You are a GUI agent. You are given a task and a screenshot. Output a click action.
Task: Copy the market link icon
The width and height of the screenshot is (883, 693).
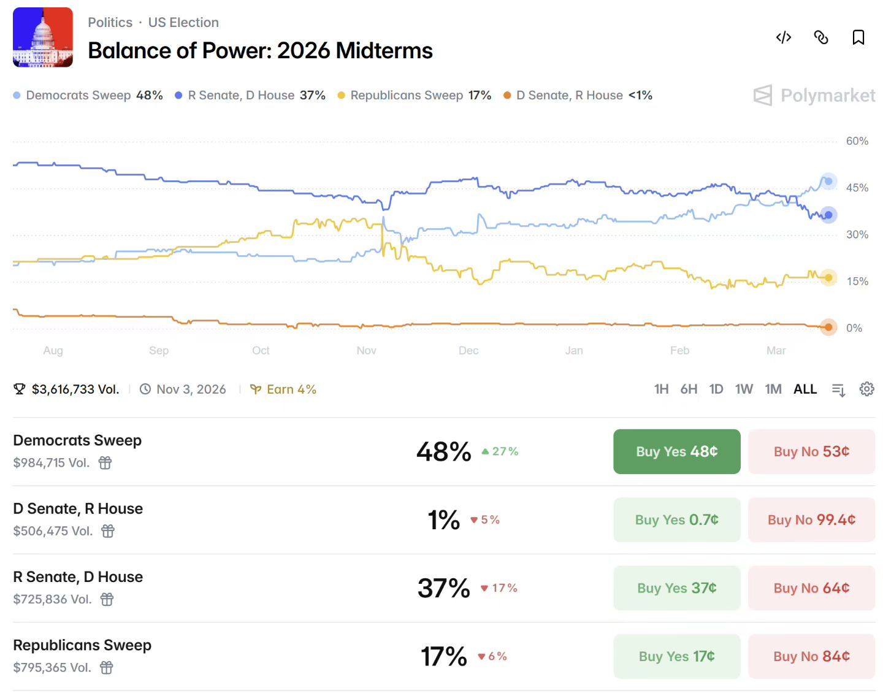(x=821, y=37)
